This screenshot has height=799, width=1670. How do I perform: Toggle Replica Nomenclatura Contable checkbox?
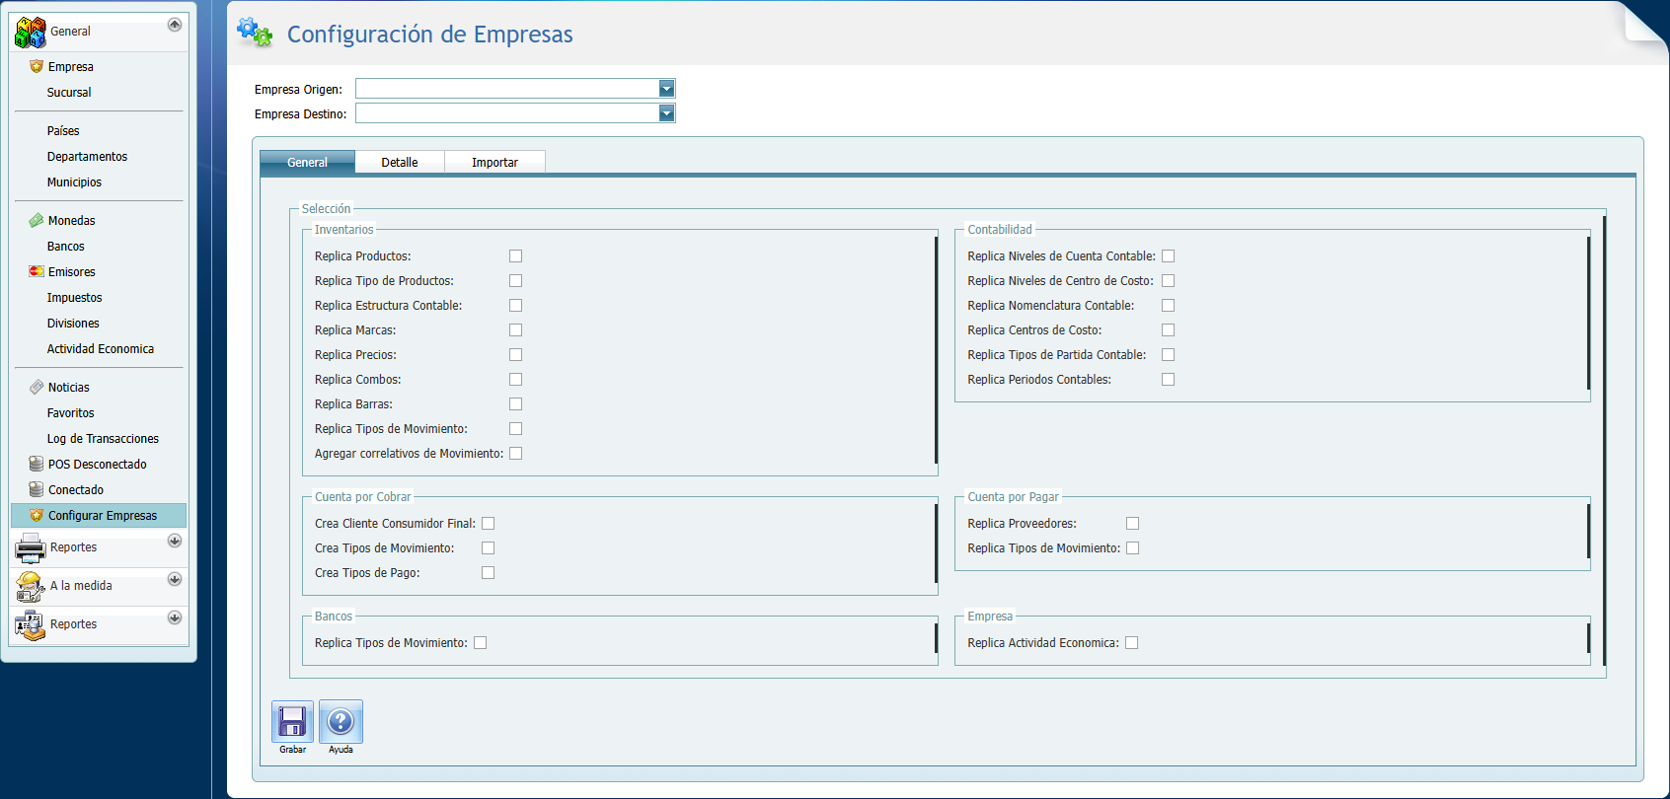1168,305
